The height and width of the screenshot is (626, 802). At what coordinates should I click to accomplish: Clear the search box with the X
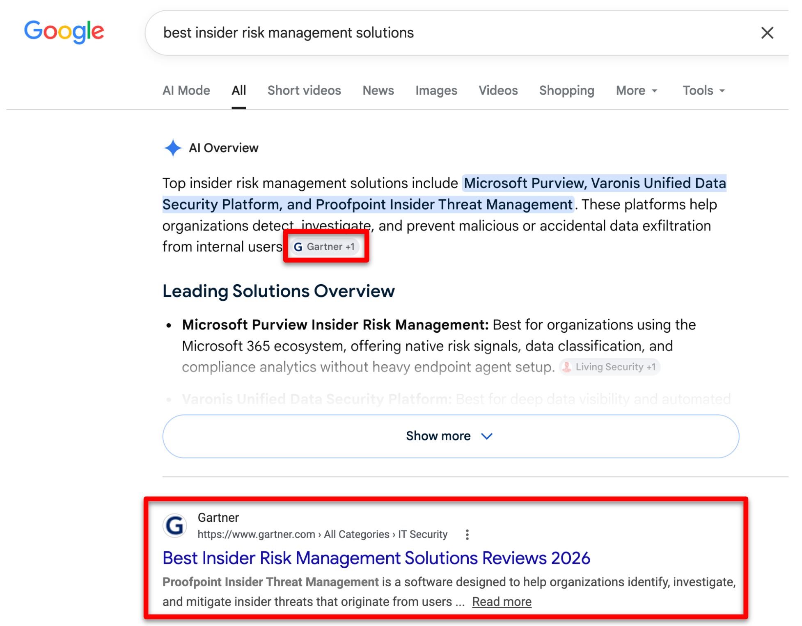click(x=767, y=33)
